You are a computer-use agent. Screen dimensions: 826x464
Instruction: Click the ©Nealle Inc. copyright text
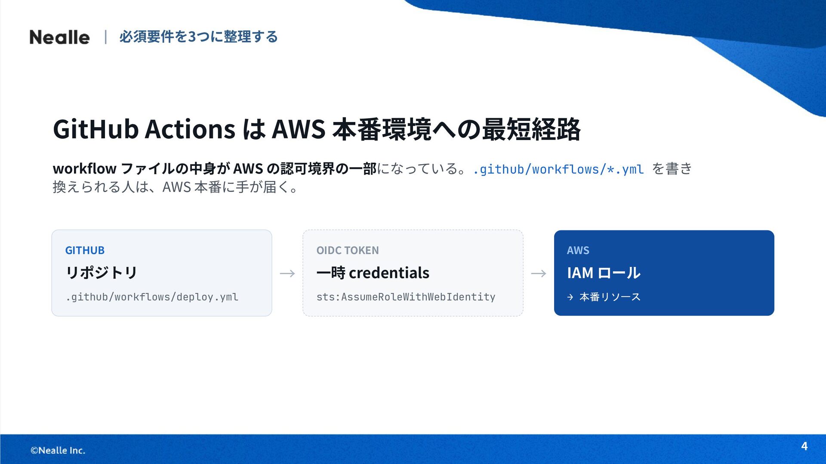(58, 450)
